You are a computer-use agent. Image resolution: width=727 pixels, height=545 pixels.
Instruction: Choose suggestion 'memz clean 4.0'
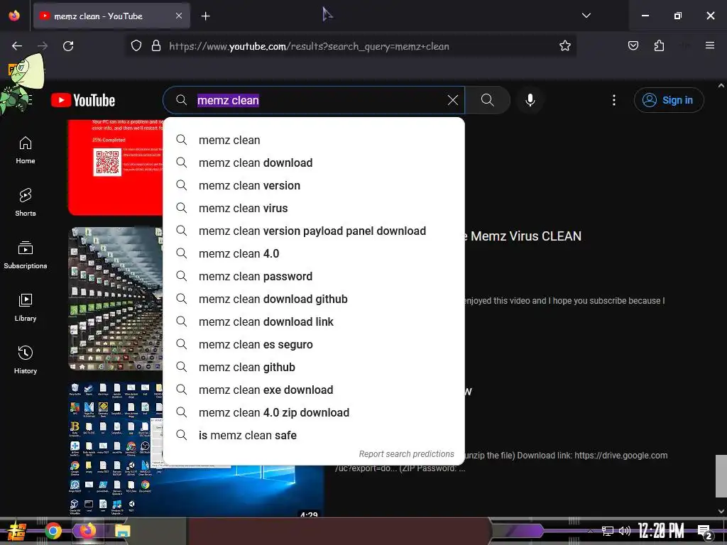(x=314, y=253)
